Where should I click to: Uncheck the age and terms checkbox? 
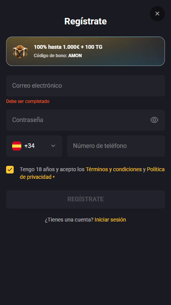point(10,170)
